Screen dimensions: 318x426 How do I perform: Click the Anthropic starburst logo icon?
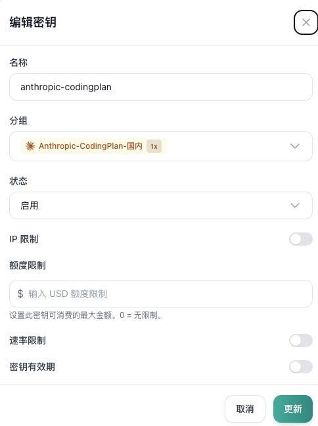(x=30, y=146)
